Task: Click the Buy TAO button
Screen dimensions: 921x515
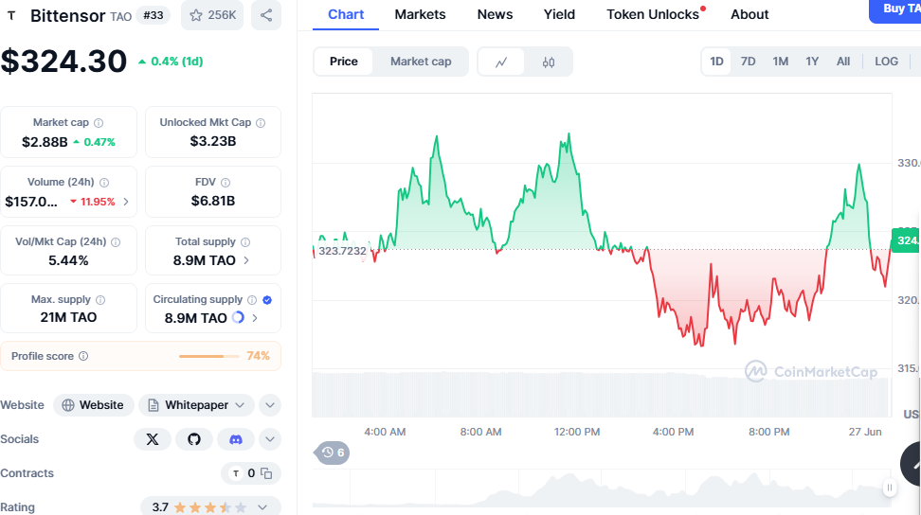Action: pos(895,10)
